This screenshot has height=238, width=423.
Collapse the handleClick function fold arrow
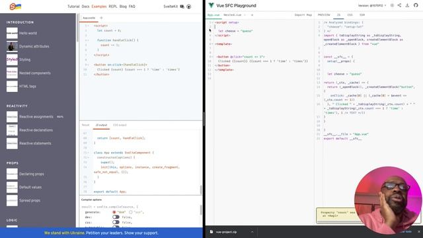pyautogui.click(x=89, y=40)
